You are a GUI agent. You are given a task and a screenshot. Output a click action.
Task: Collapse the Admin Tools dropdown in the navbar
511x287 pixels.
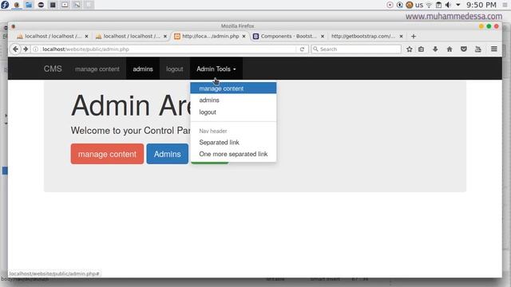coord(216,69)
